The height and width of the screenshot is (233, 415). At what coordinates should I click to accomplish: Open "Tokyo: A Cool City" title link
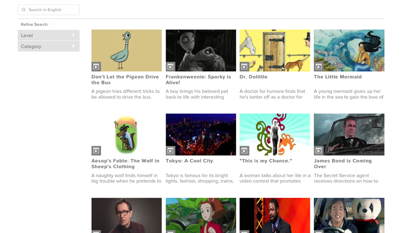click(x=189, y=161)
